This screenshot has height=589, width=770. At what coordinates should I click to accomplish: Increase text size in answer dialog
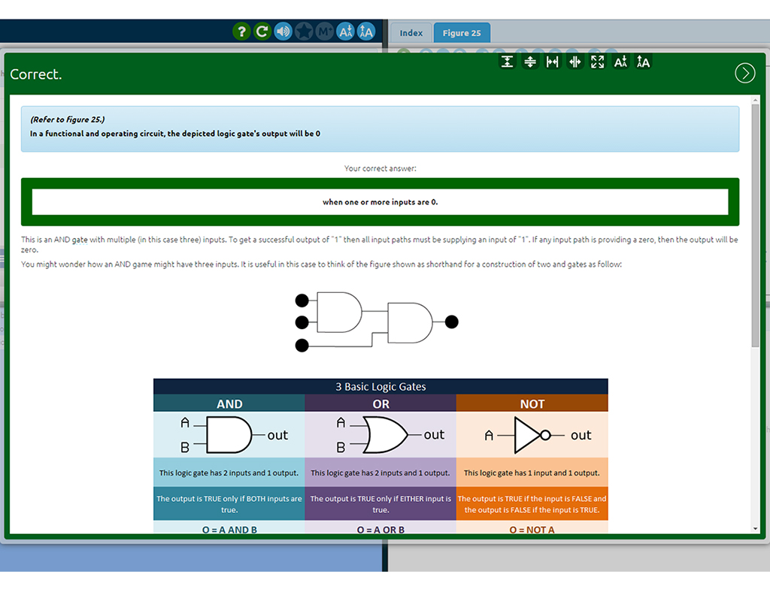tap(643, 62)
